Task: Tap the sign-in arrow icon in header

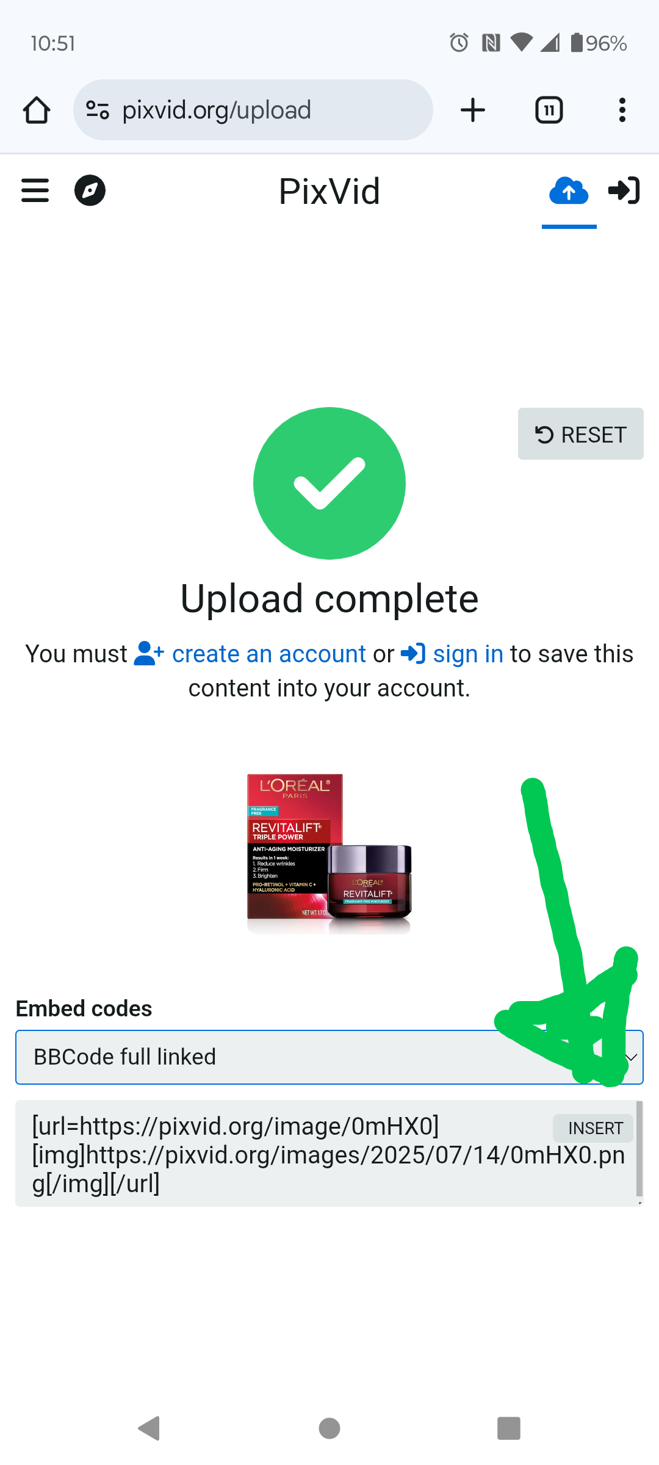Action: 624,190
